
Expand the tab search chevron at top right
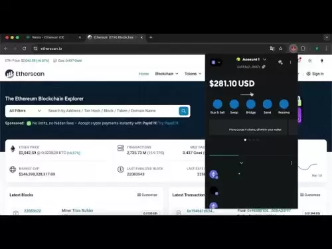tap(327, 37)
